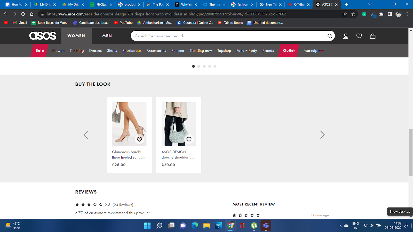
Task: Open the browser home page button
Action: 32,14
